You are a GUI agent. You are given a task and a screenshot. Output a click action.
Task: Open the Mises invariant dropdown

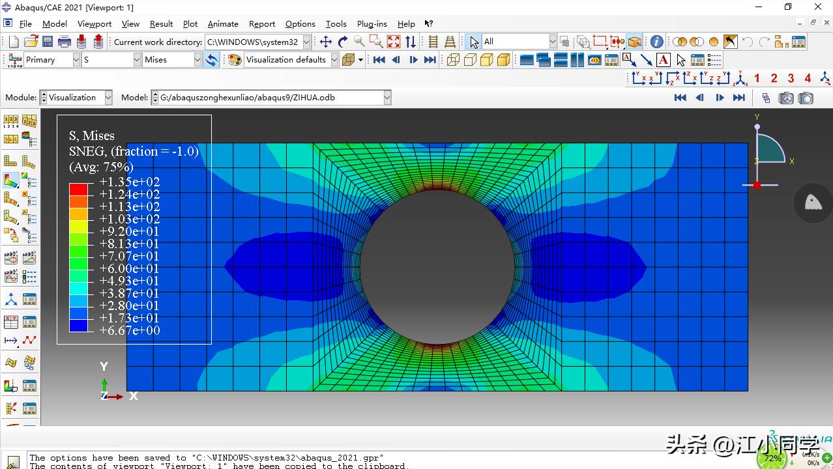coord(197,59)
